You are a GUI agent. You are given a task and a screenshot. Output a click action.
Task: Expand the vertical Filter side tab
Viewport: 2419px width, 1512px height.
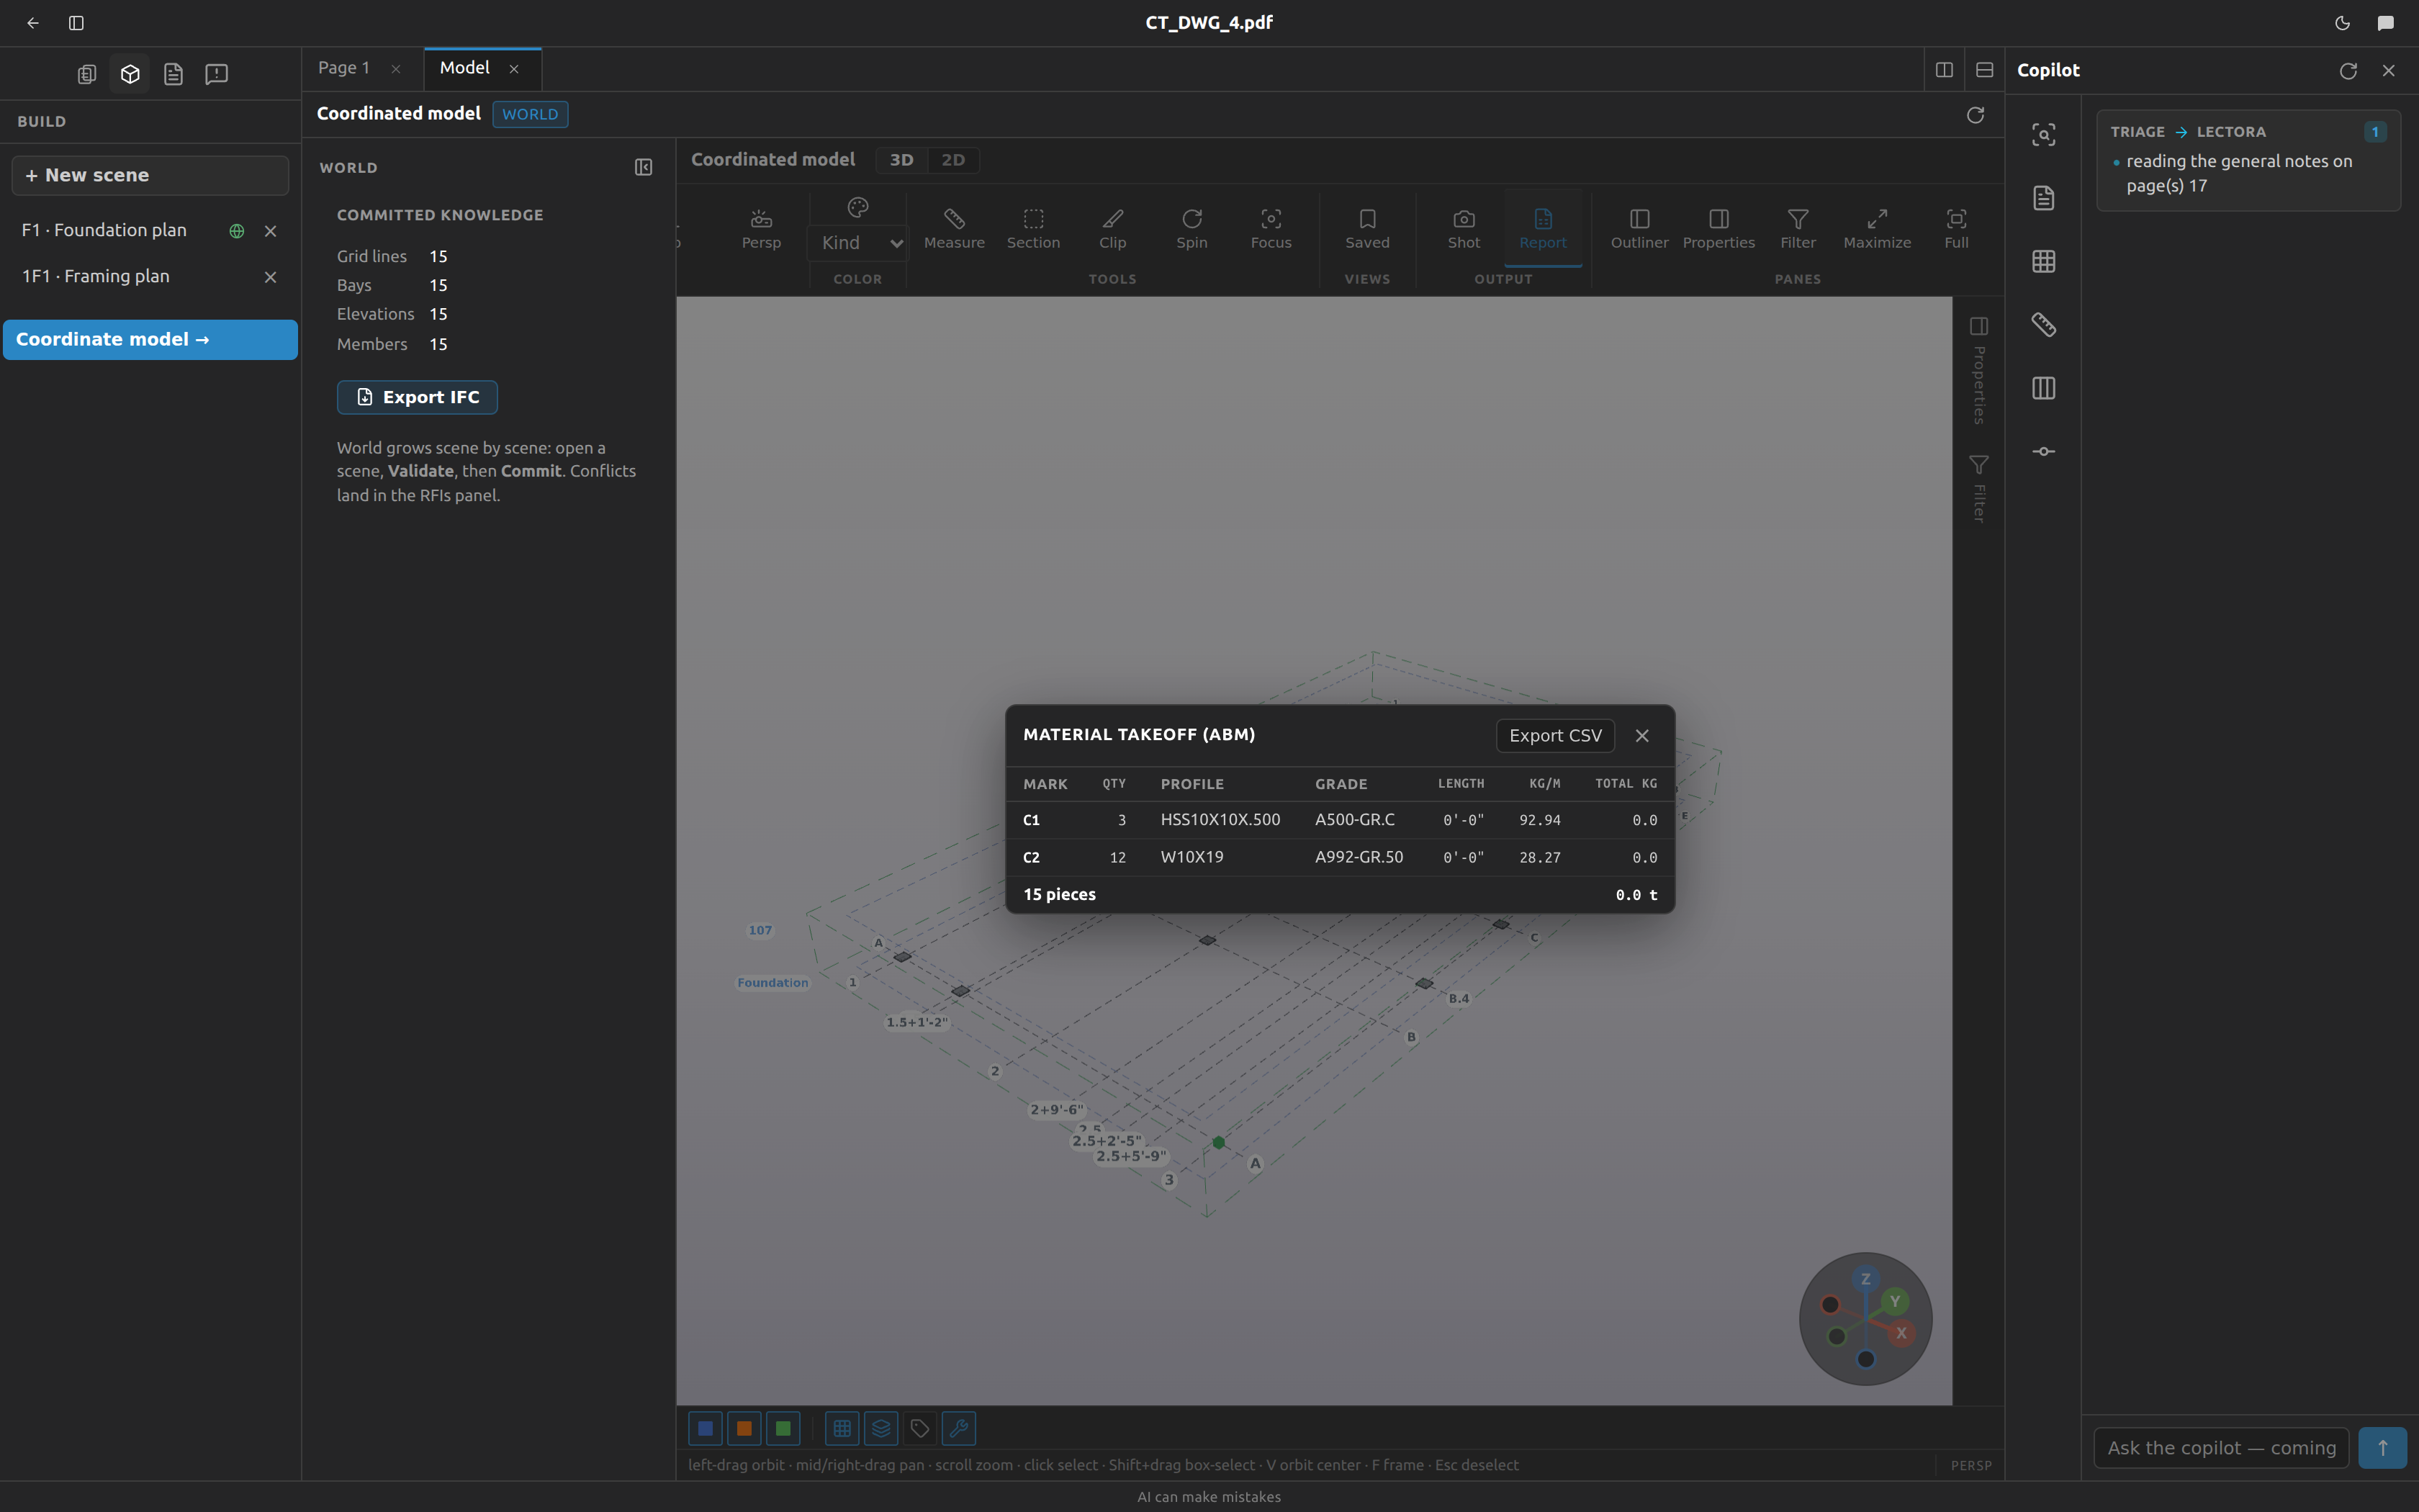[1978, 489]
